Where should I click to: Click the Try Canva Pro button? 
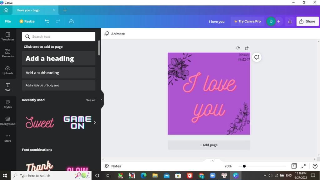click(x=247, y=21)
